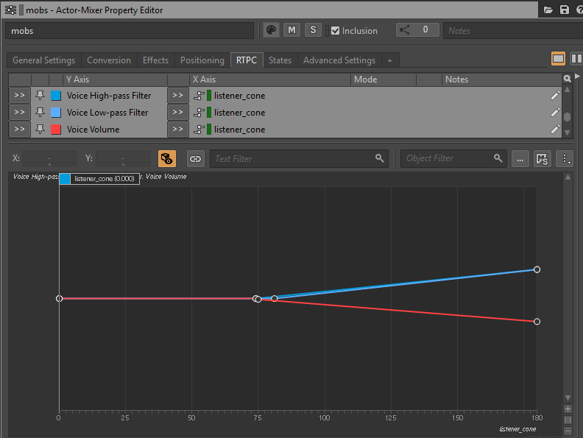The width and height of the screenshot is (583, 438).
Task: Mute the mobs actor-mixer
Action: tap(292, 30)
